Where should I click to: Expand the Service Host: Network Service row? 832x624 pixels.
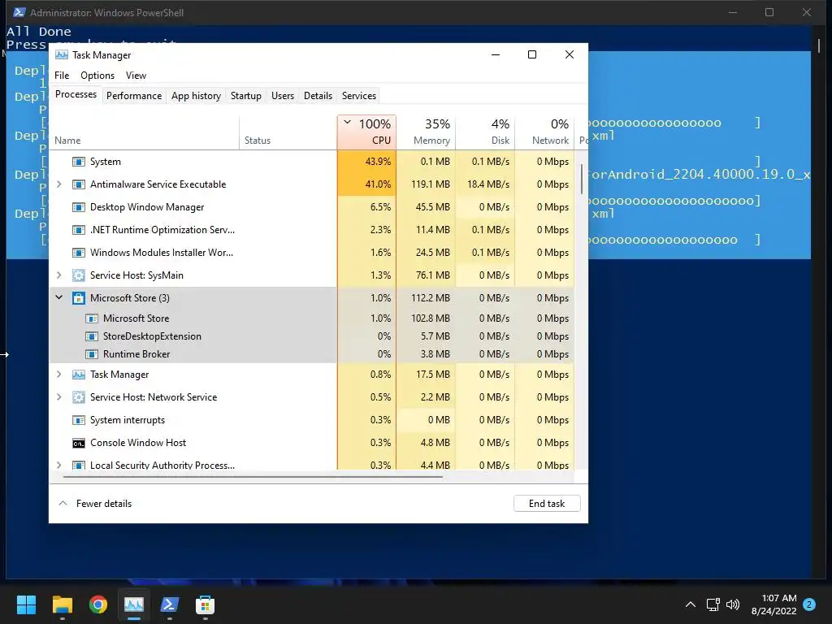pyautogui.click(x=58, y=396)
